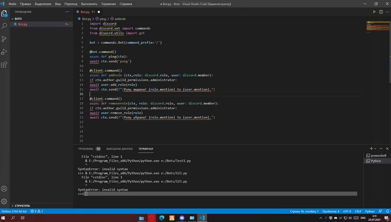Open the Run and Debug view

click(4, 52)
